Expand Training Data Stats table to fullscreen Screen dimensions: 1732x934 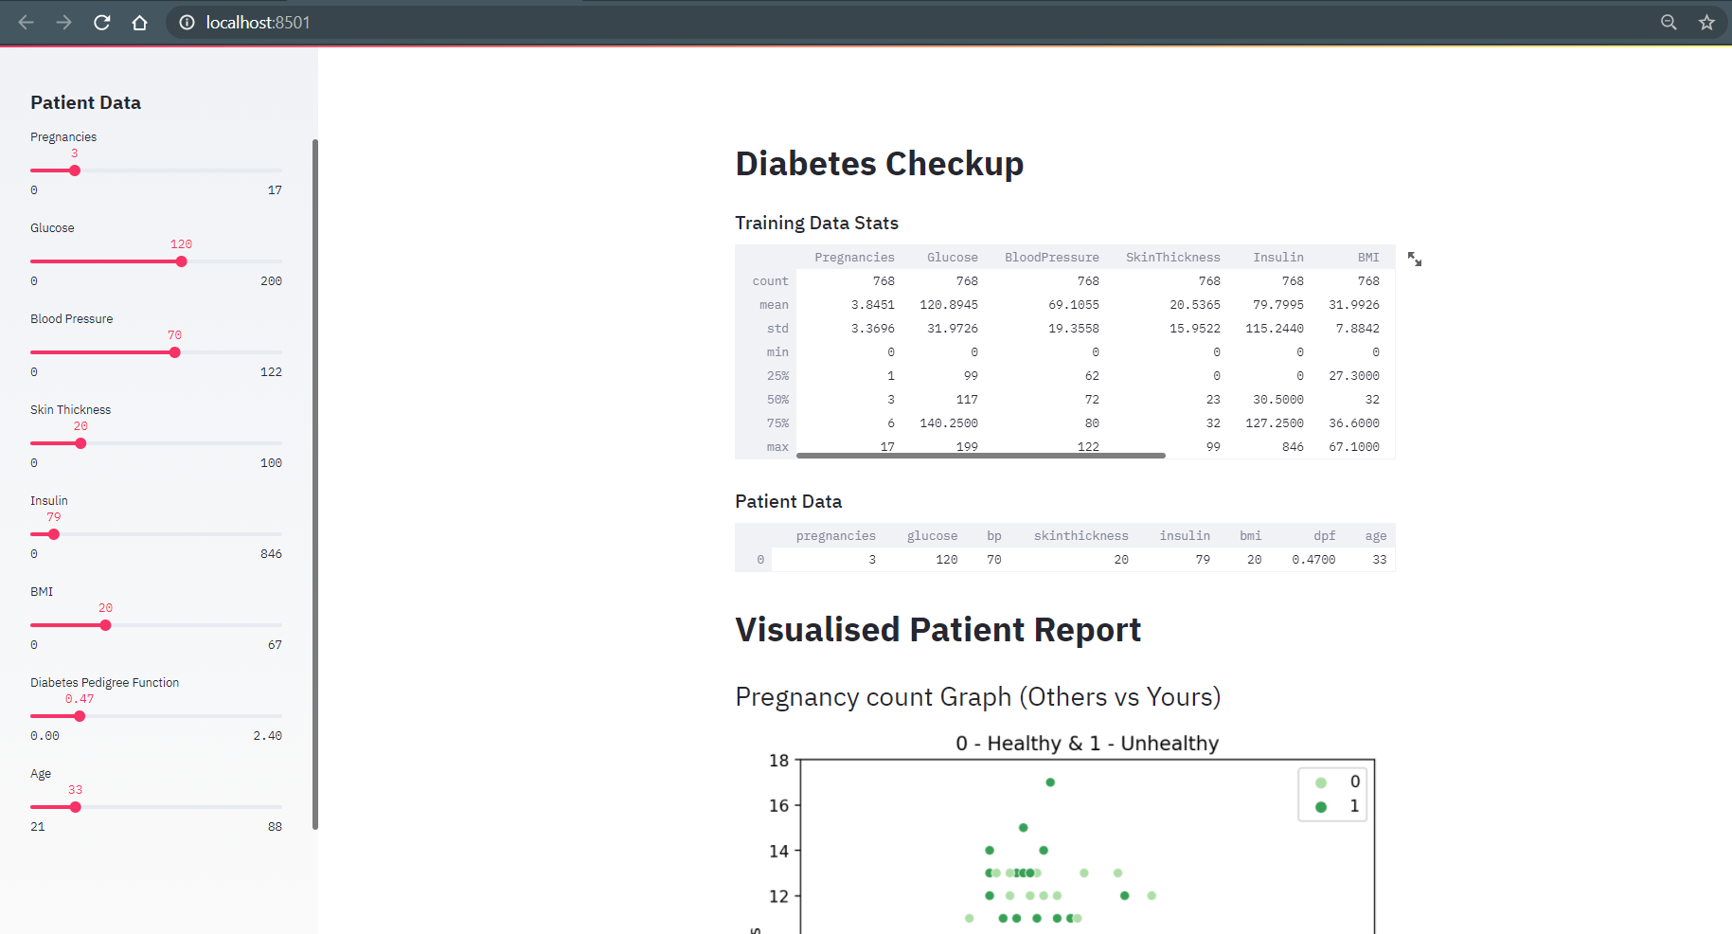tap(1414, 259)
